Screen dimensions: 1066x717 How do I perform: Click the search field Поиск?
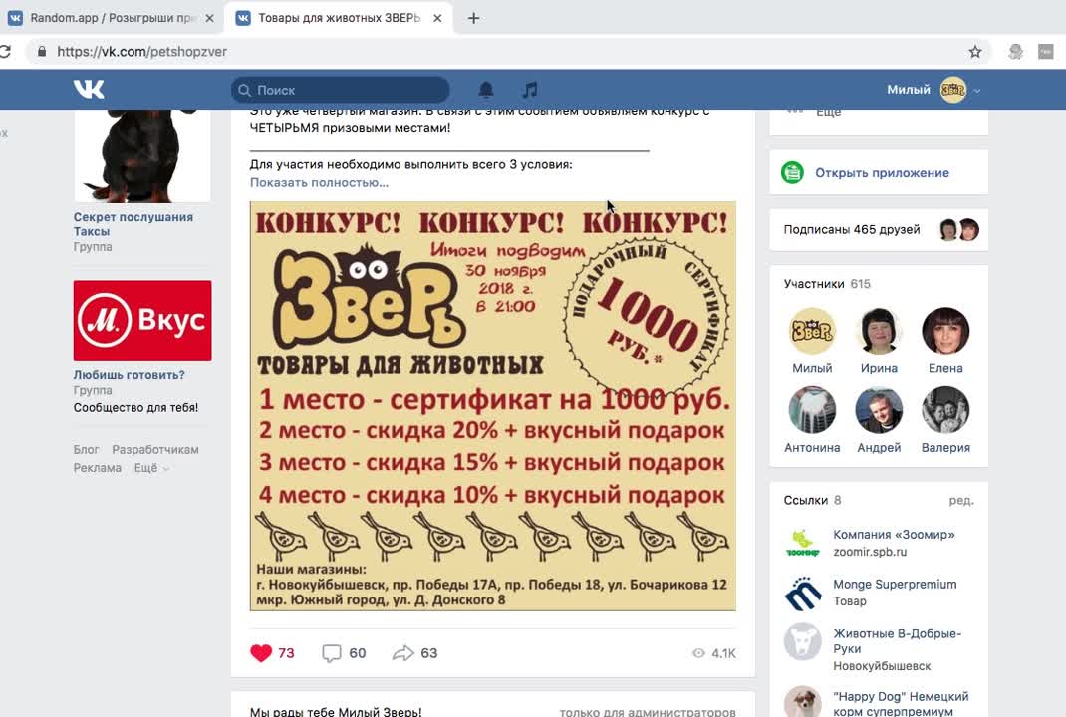point(340,90)
